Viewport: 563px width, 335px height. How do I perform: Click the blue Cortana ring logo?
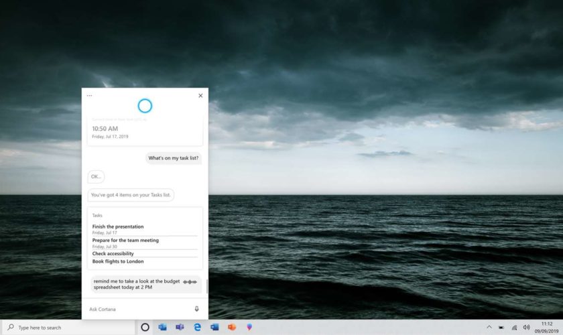coord(145,106)
